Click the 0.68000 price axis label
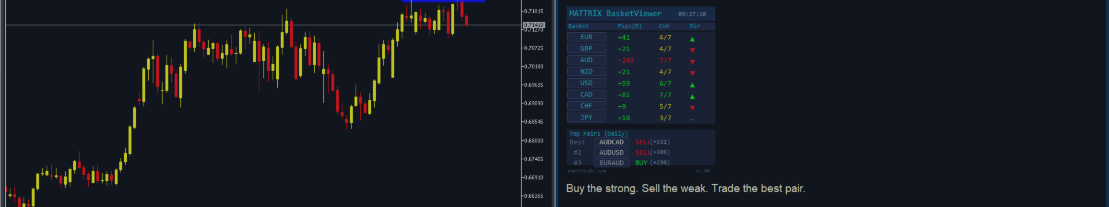 [533, 140]
